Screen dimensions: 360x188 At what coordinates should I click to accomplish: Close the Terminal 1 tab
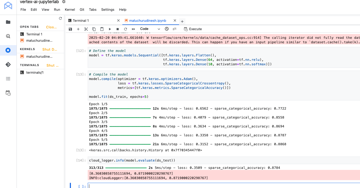point(118,20)
